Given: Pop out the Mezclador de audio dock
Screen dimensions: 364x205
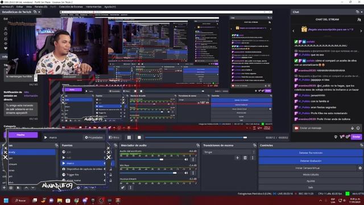Looking at the screenshot, I should [x=198, y=145].
